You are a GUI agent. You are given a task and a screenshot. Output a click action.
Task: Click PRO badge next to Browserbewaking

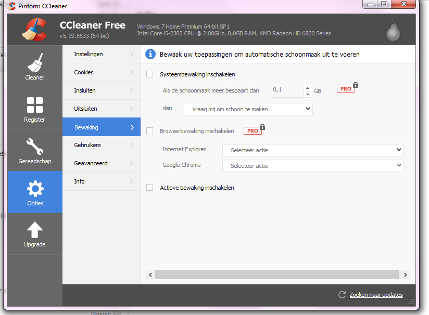pos(253,130)
